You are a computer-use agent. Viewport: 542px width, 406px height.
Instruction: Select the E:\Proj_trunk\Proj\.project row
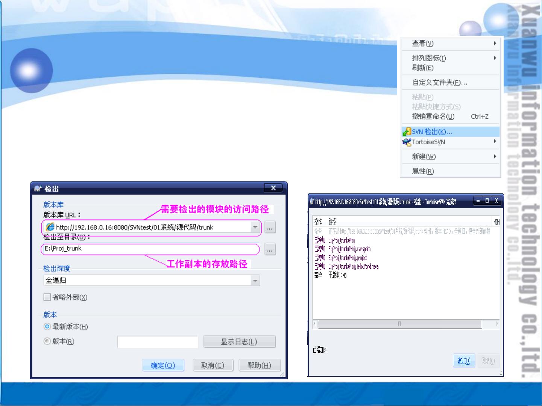[x=406, y=258]
